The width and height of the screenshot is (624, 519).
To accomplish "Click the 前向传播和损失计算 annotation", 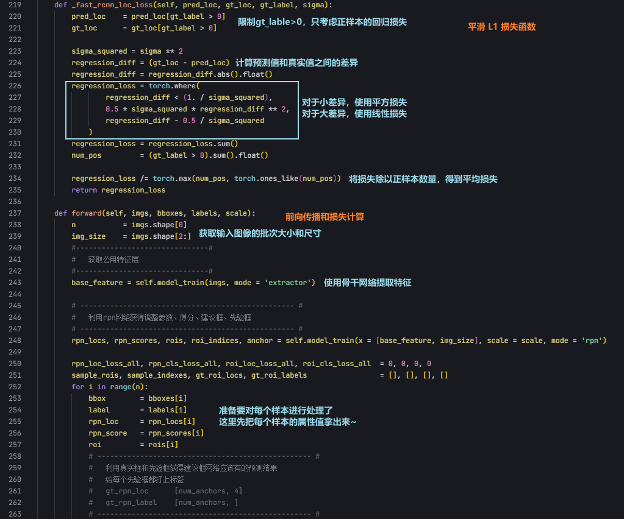I will point(324,217).
